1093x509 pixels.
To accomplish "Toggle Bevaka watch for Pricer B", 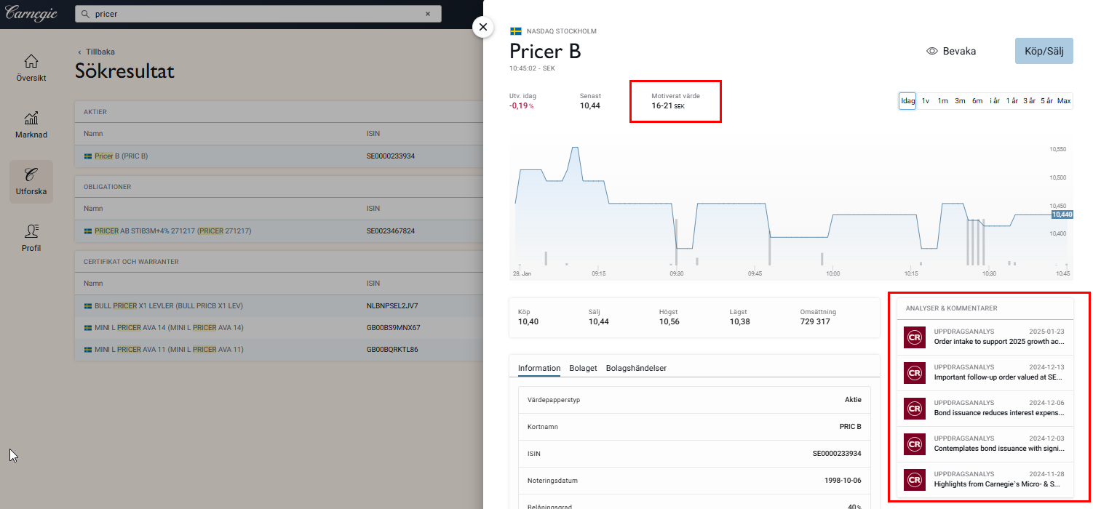I will pos(951,51).
